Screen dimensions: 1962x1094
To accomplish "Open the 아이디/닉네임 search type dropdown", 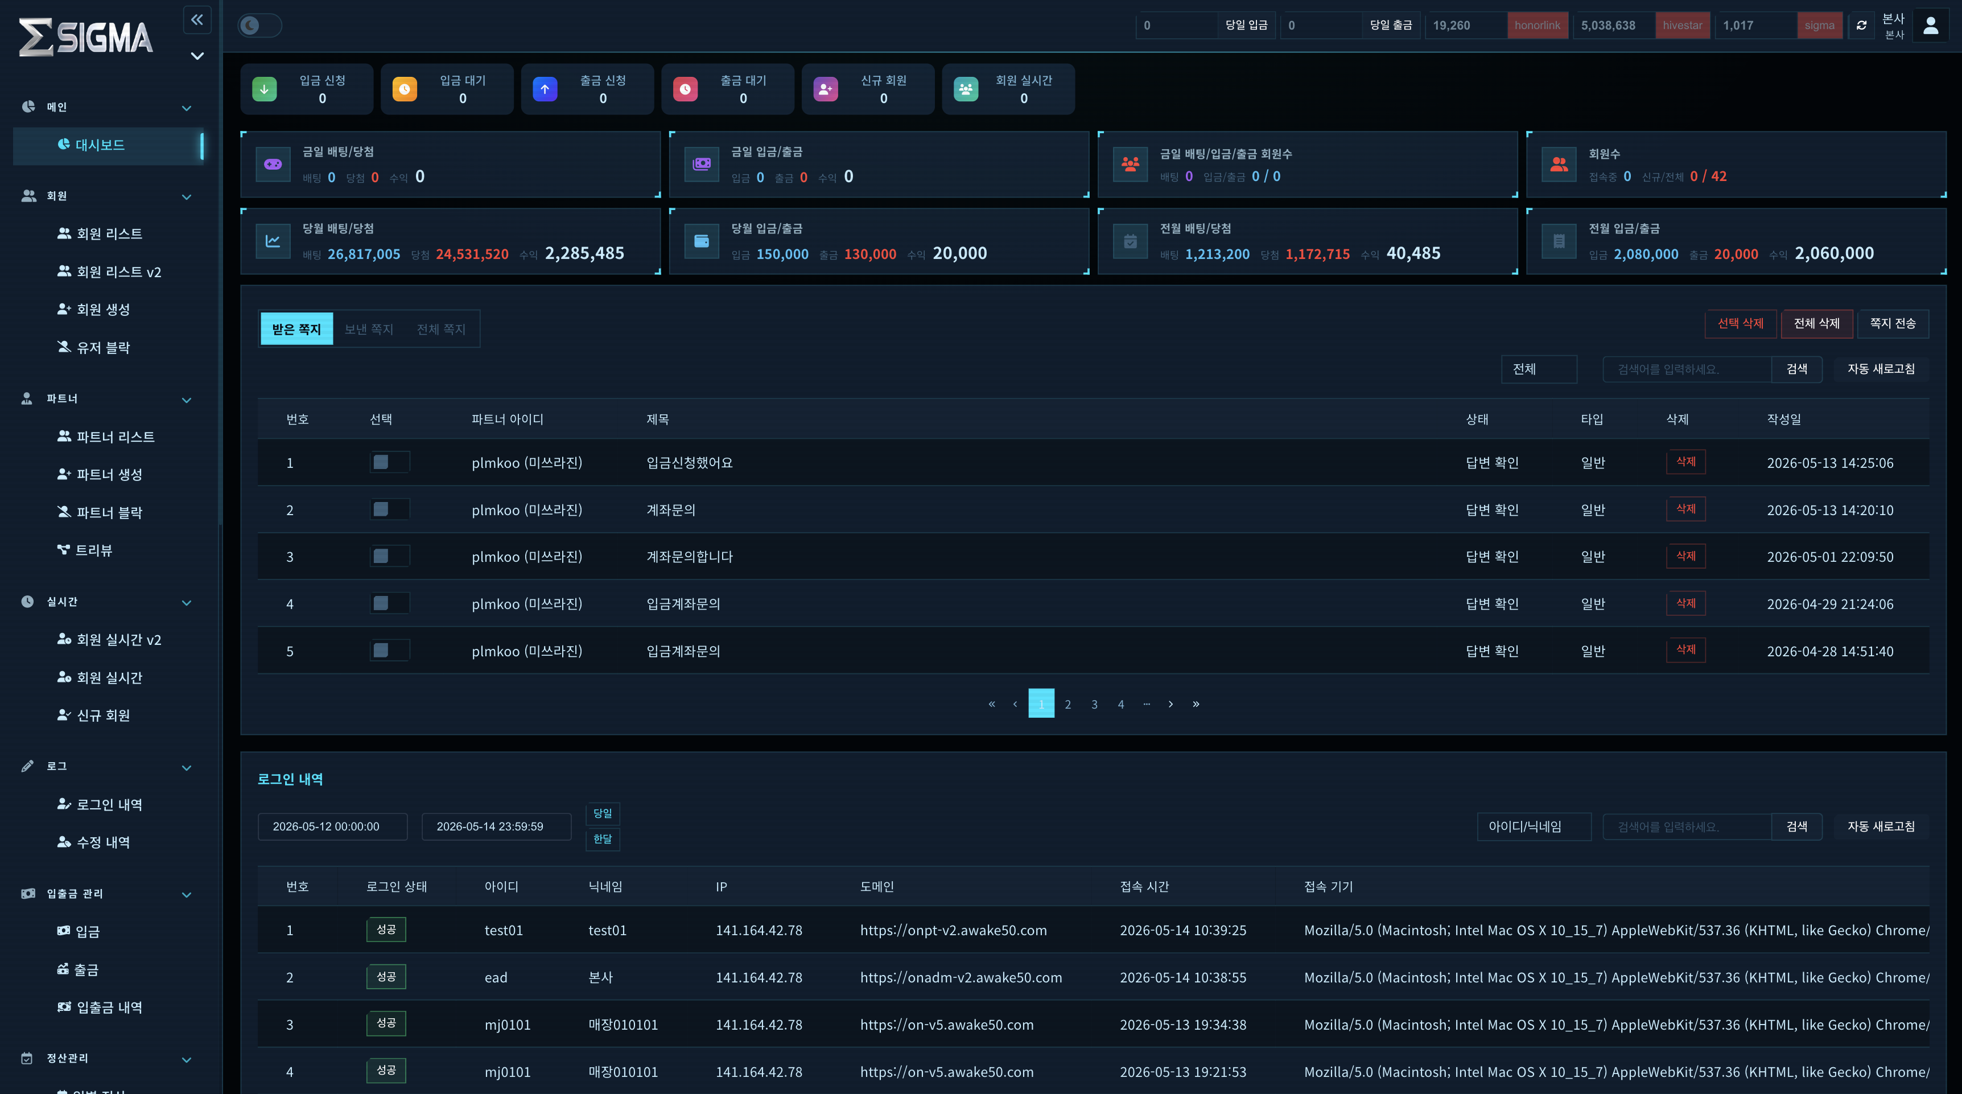I will coord(1534,826).
